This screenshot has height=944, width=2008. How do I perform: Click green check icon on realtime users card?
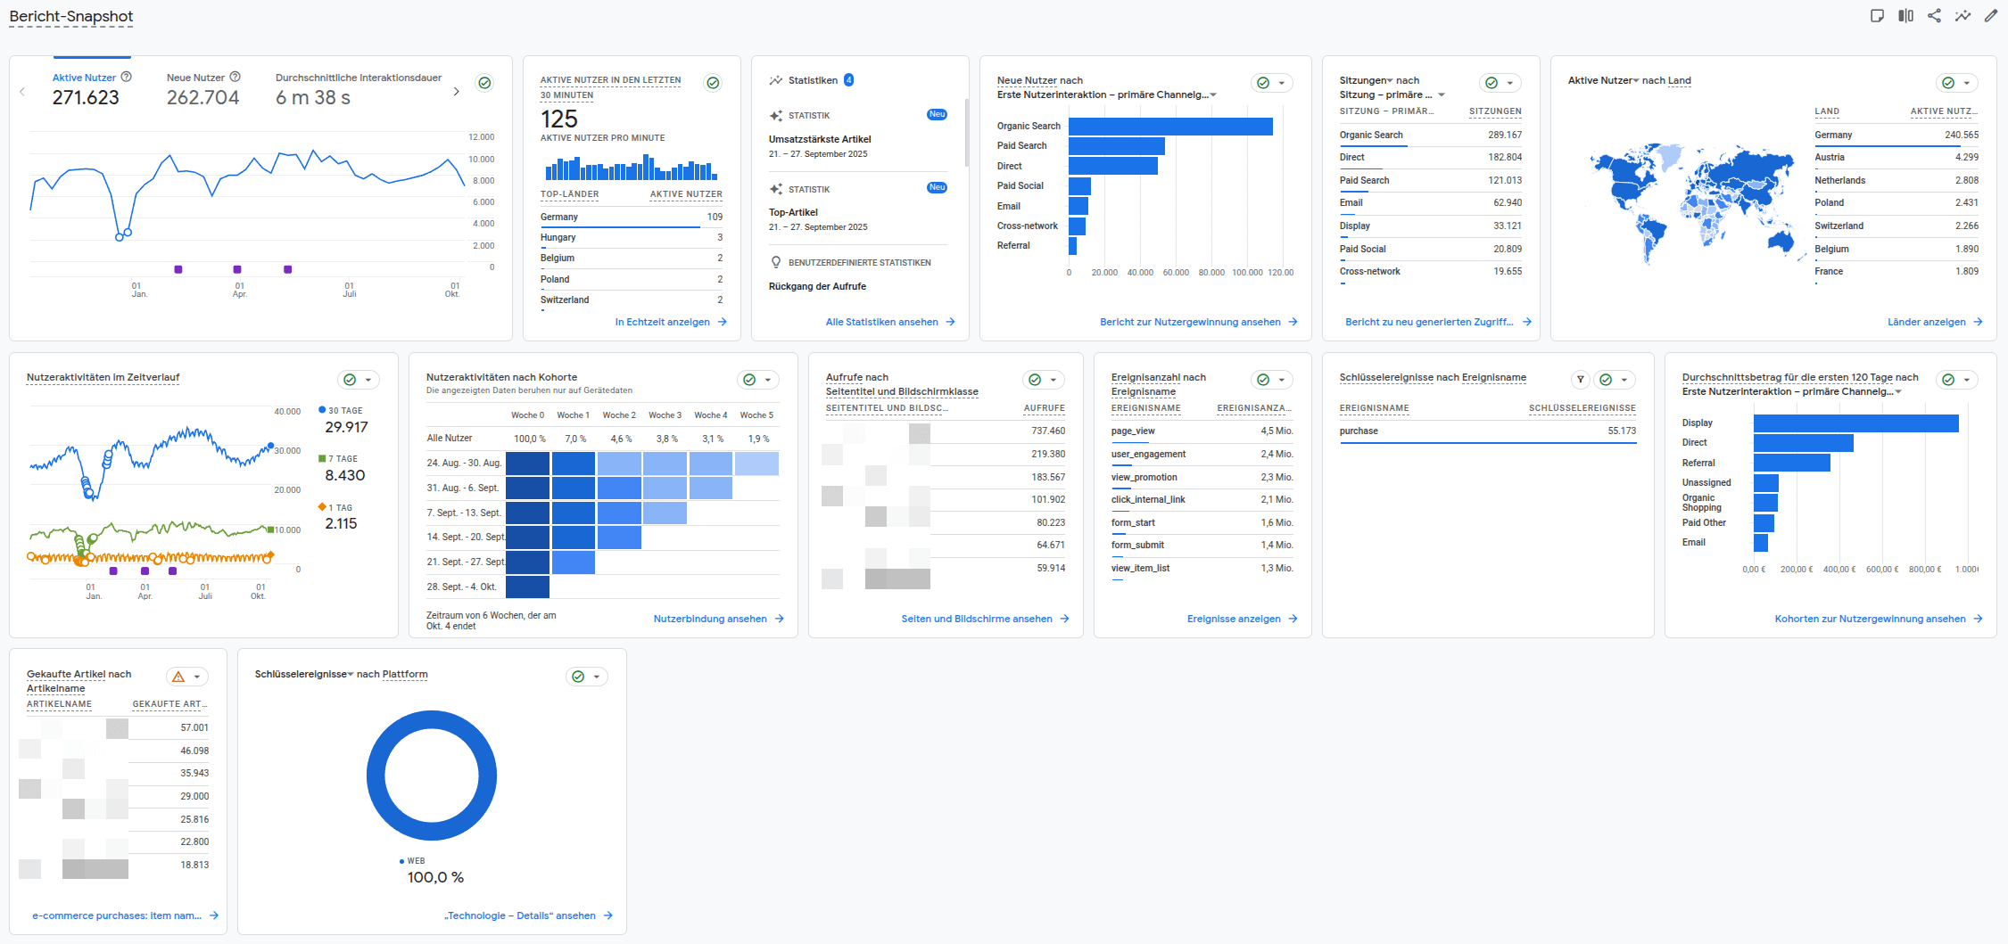(713, 83)
